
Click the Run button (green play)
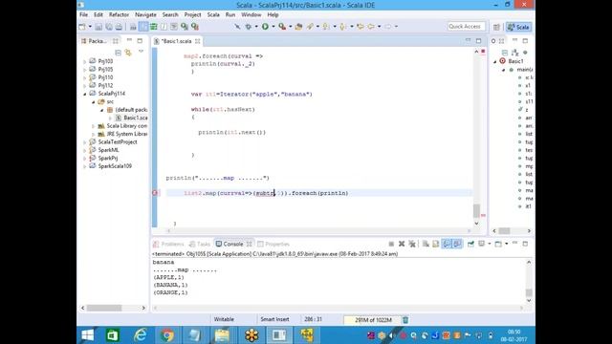point(265,27)
